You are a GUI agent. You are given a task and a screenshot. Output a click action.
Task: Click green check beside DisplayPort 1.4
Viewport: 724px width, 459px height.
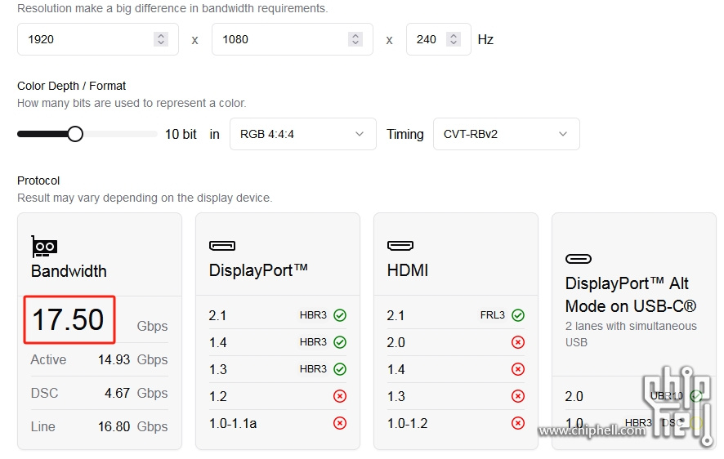340,342
